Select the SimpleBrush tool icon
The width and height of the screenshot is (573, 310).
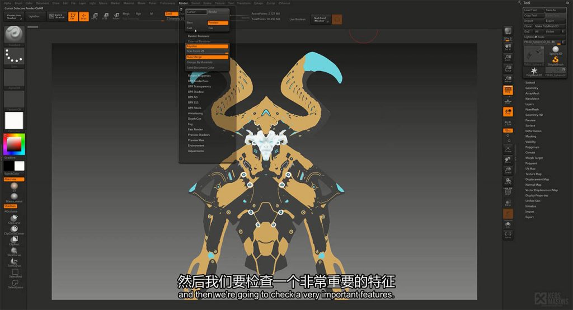pos(556,60)
